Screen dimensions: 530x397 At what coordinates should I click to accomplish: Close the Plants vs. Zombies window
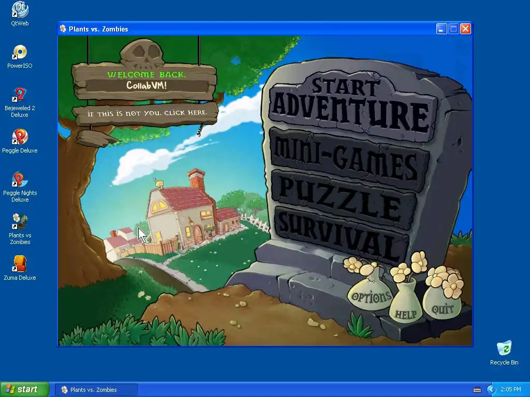click(x=465, y=29)
